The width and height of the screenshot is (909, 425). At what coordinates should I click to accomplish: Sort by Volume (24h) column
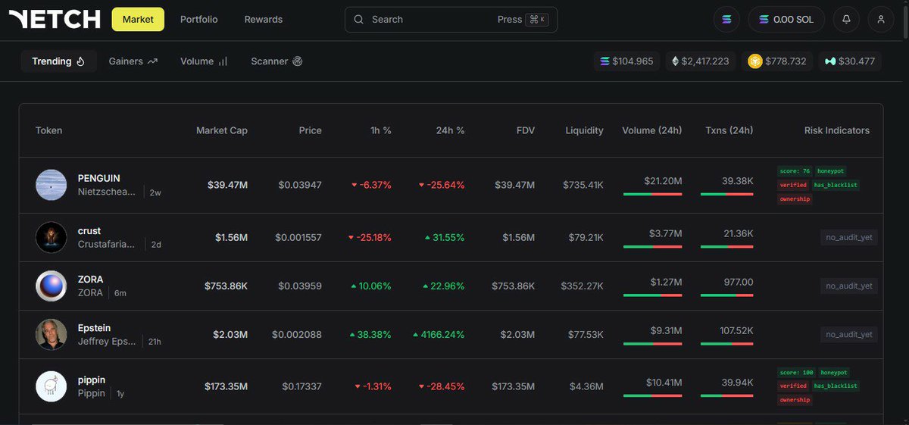tap(652, 130)
